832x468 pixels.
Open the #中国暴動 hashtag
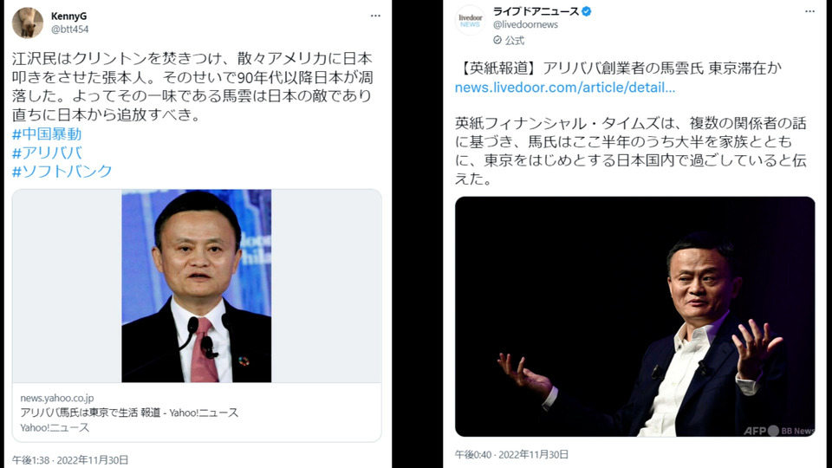click(x=47, y=133)
